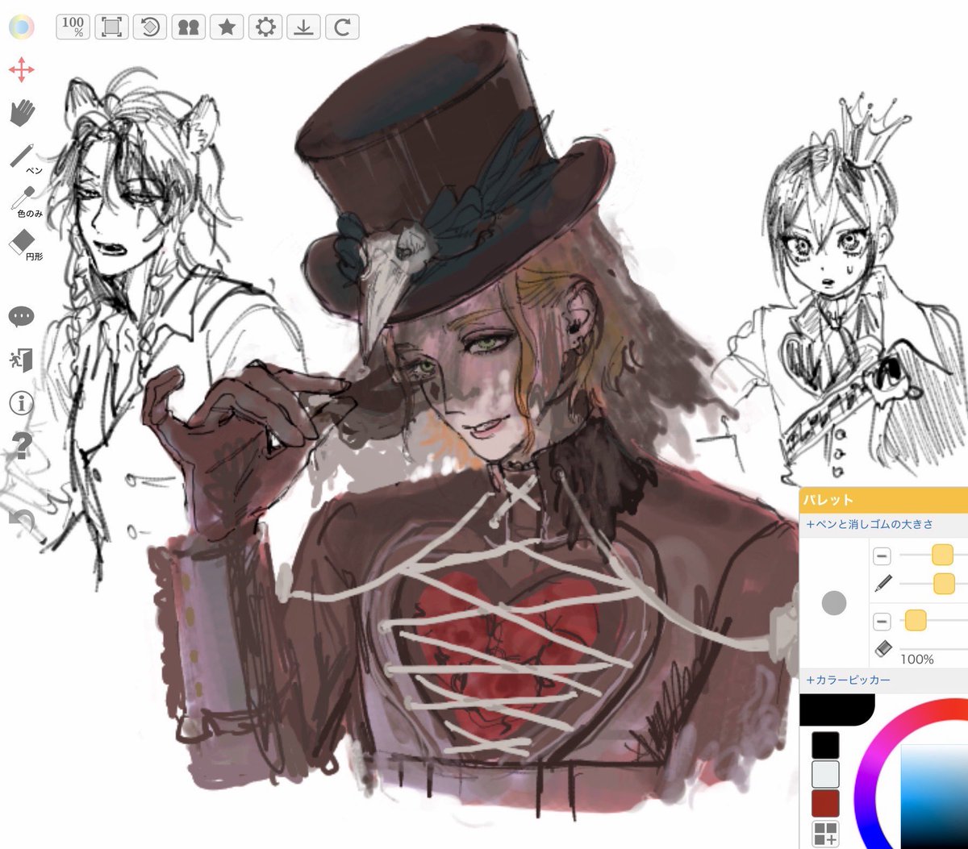Viewport: 968px width, 849px height.
Task: Click the large current color black tab
Action: (837, 710)
